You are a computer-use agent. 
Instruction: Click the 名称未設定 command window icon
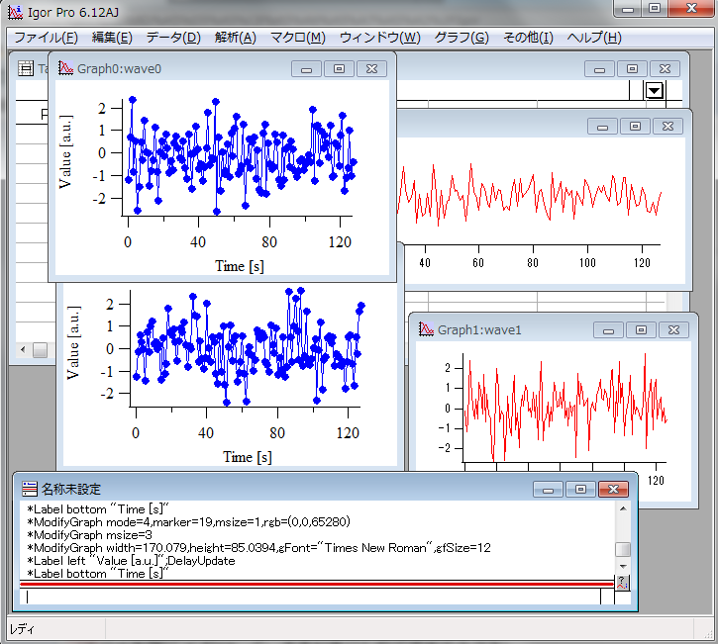coord(30,489)
